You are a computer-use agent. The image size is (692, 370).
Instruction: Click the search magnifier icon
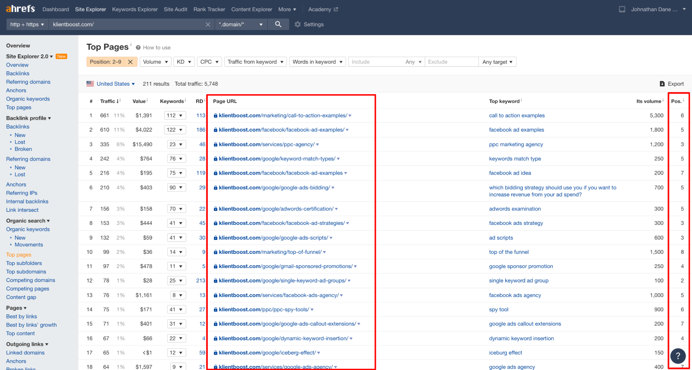[278, 24]
